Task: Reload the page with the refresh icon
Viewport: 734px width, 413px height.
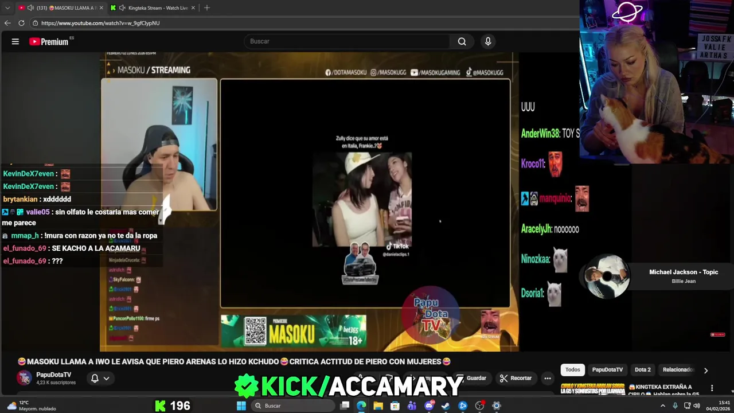Action: [21, 23]
